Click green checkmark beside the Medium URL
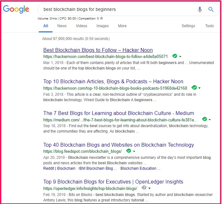Viewport: 222px width, 204px height. [204, 119]
